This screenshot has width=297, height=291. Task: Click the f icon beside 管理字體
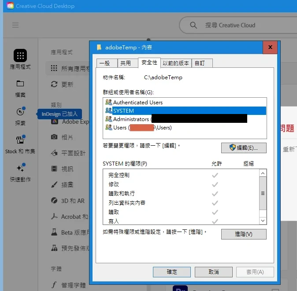[54, 284]
